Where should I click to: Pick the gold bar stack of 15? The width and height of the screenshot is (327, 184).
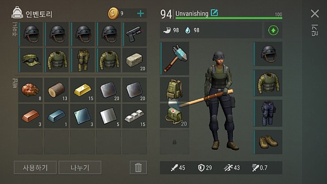(82, 90)
